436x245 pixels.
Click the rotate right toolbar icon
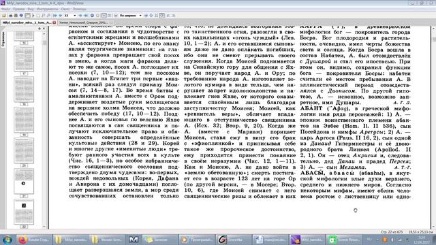point(173,16)
